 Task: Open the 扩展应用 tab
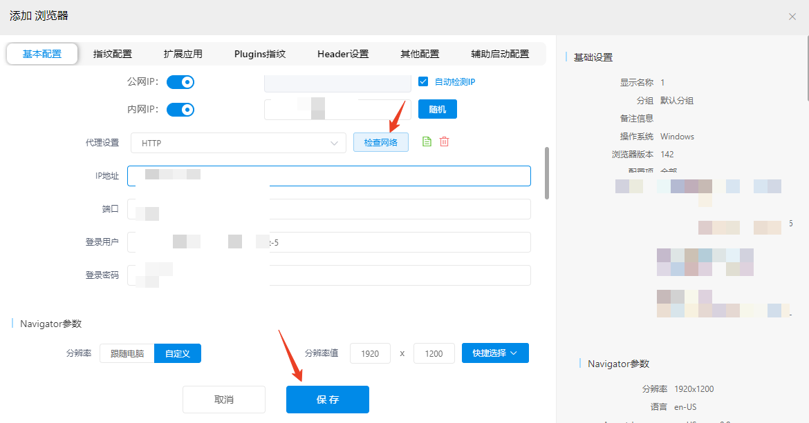coord(183,54)
